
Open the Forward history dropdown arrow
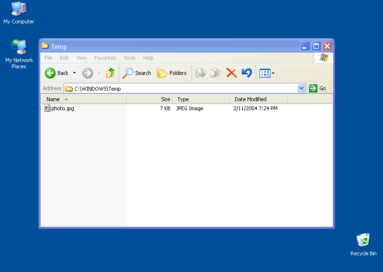pyautogui.click(x=99, y=73)
